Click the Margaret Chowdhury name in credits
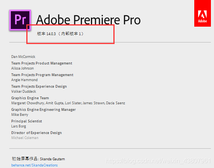The height and width of the screenshot is (168, 214). [28, 103]
